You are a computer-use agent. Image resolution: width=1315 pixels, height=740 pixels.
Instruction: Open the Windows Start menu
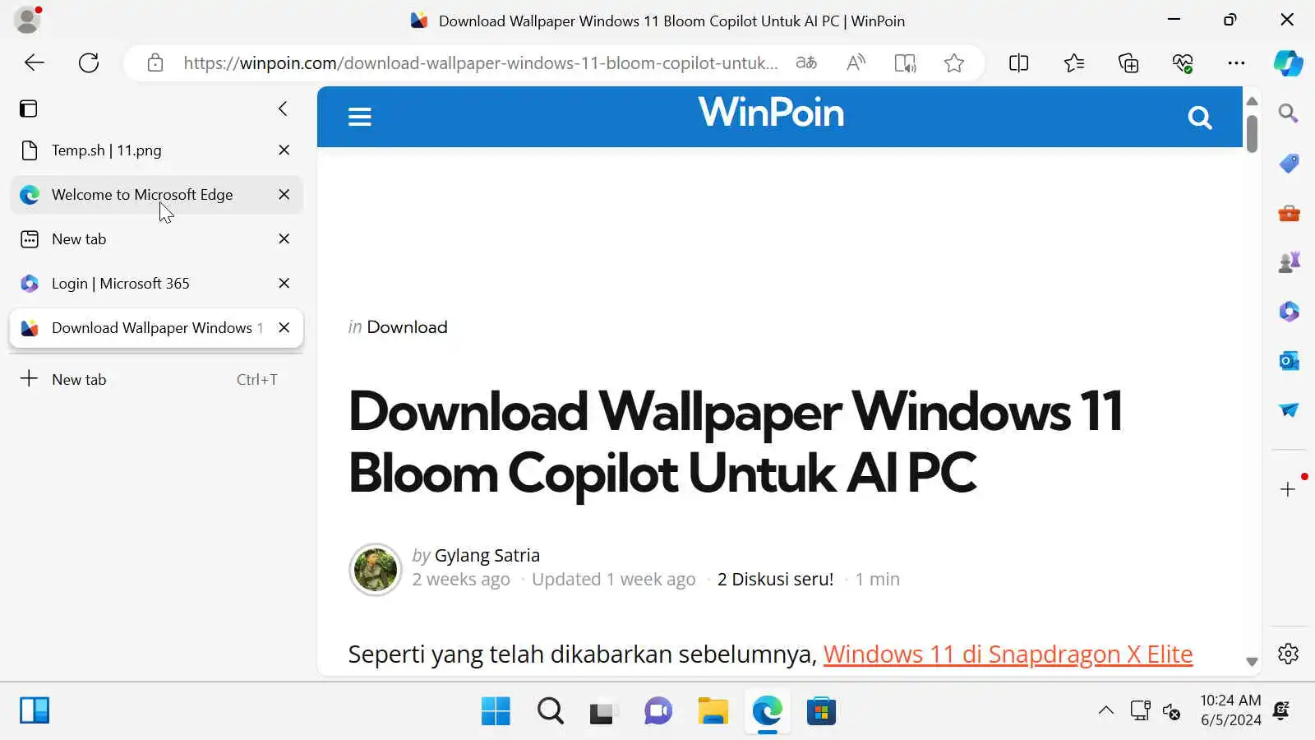[496, 711]
